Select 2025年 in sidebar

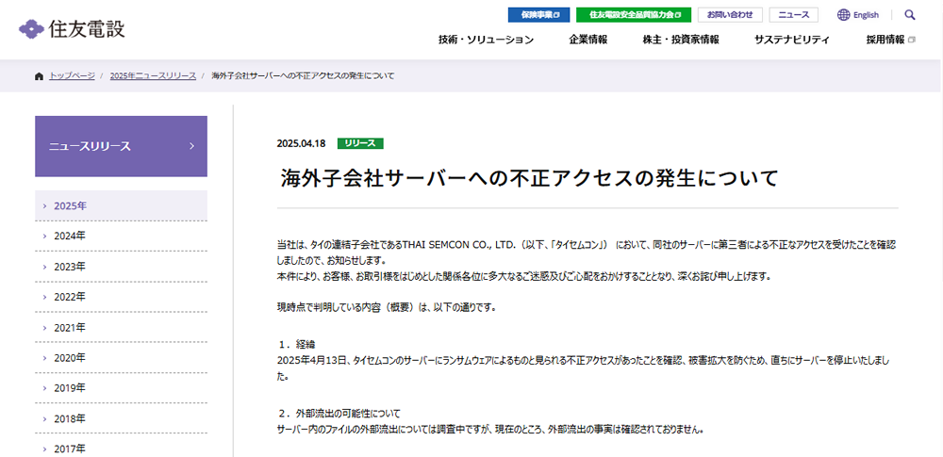121,205
